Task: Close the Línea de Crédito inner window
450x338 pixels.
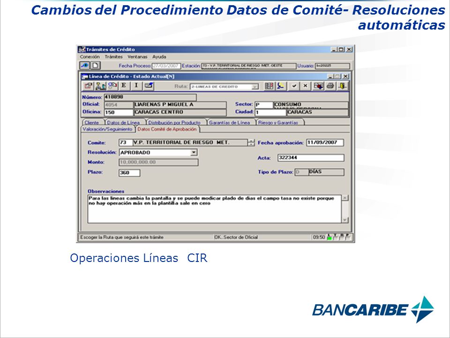Action: 346,77
